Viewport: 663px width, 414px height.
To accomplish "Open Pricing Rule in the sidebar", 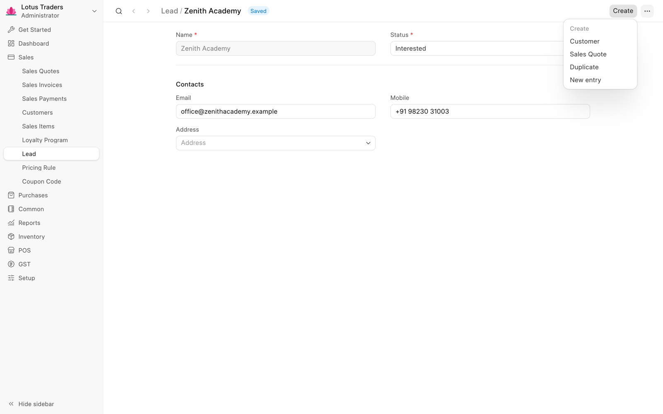I will coord(51,168).
